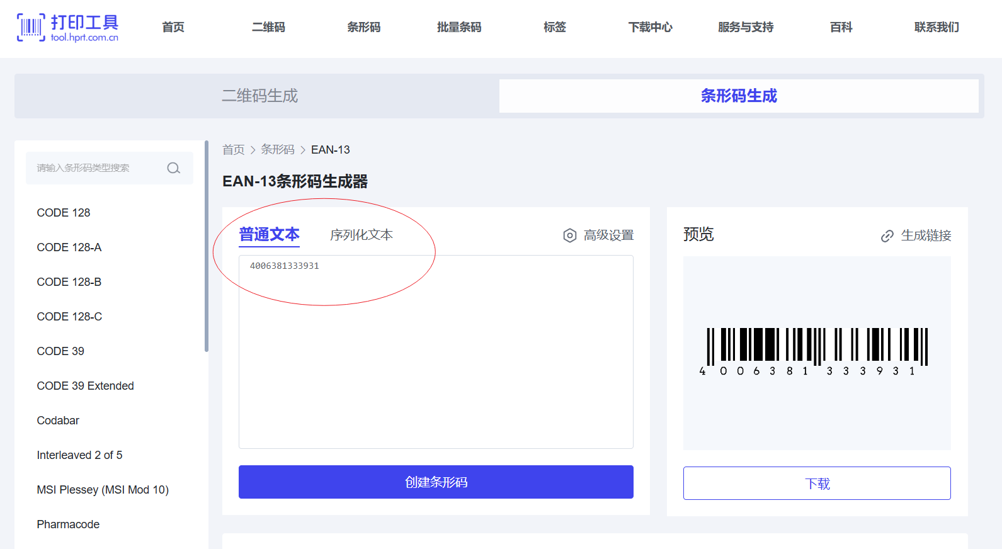Open the 服务与支持 menu item

pyautogui.click(x=746, y=27)
